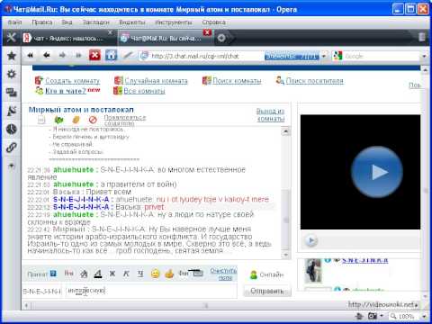Stop page loading with red X
The width and height of the screenshot is (432, 324).
coord(94,55)
